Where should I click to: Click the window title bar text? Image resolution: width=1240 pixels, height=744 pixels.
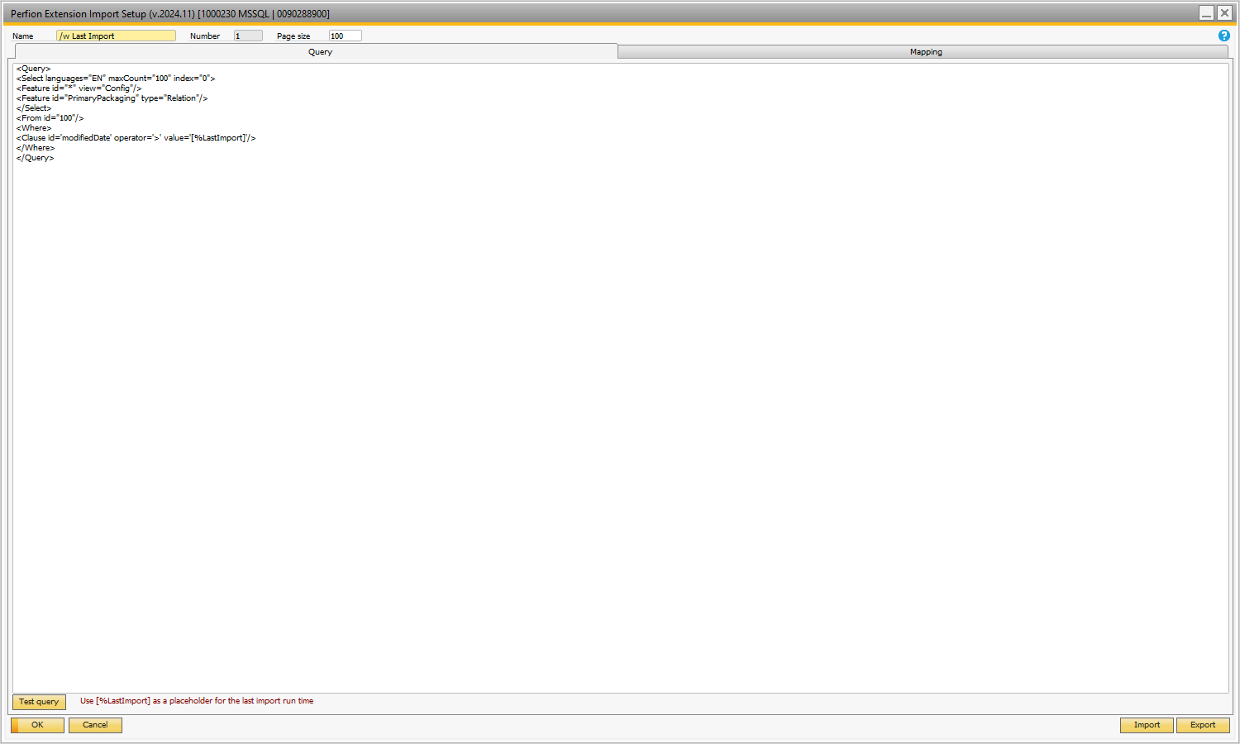point(170,14)
